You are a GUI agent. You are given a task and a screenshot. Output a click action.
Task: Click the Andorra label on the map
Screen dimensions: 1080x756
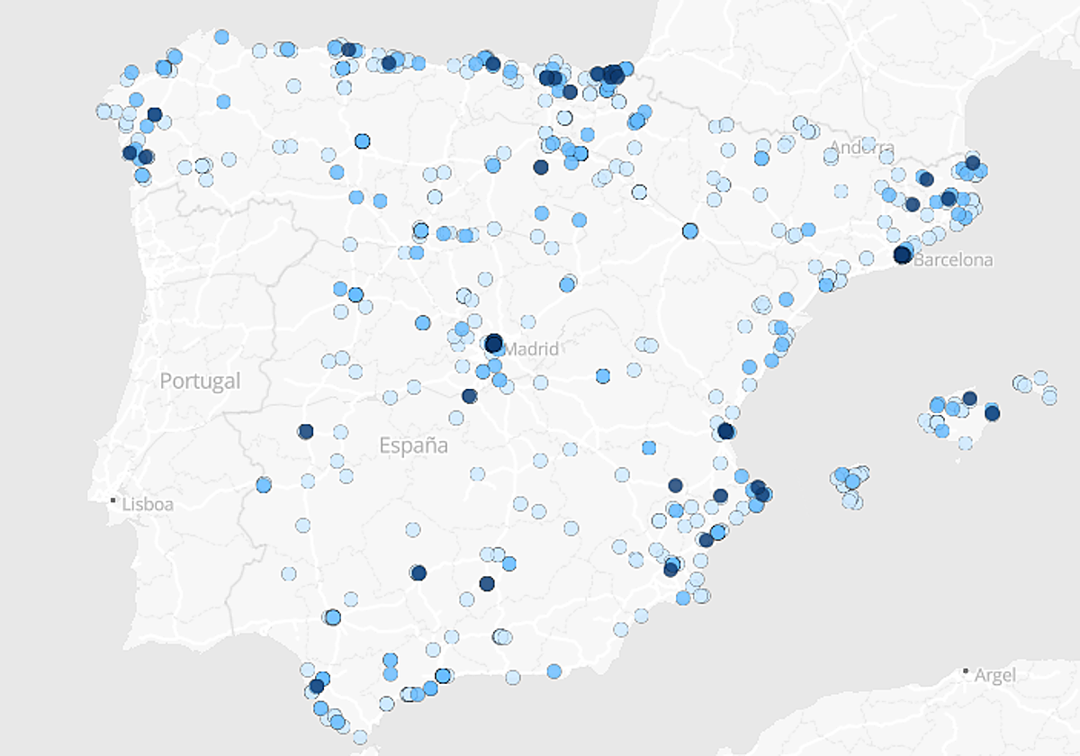(x=862, y=148)
